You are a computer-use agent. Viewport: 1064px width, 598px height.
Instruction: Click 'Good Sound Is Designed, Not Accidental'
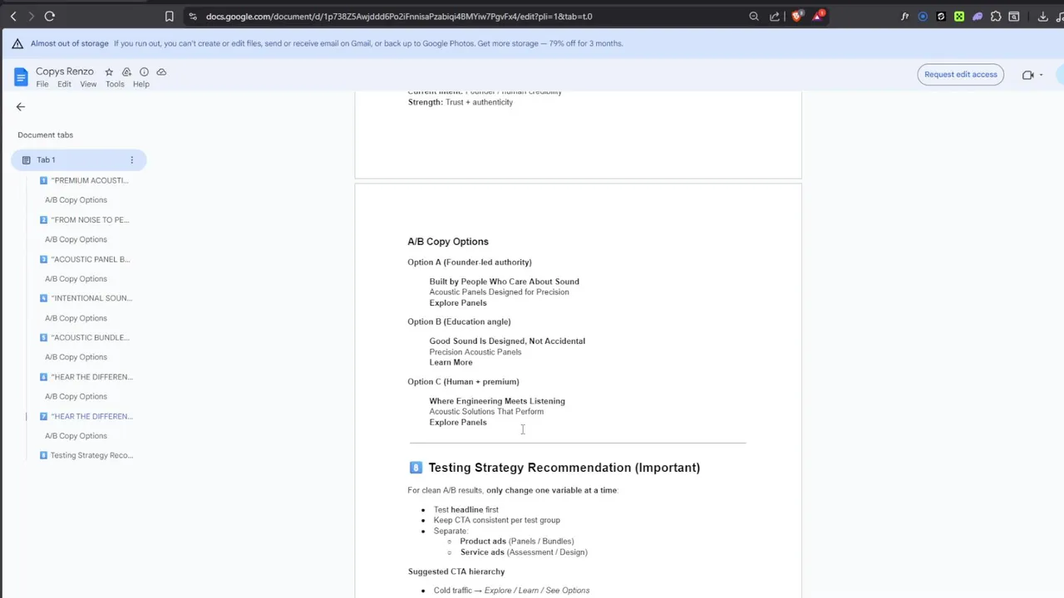tap(507, 341)
